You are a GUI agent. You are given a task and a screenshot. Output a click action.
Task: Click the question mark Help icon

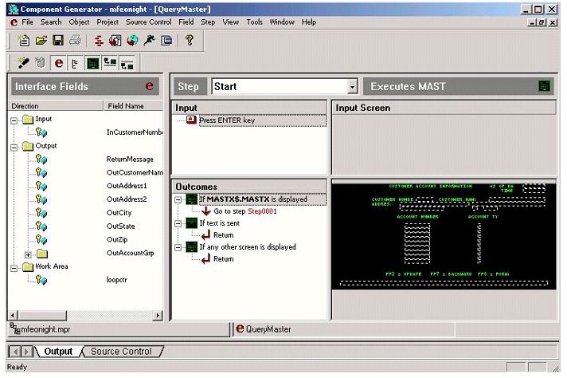coord(190,40)
